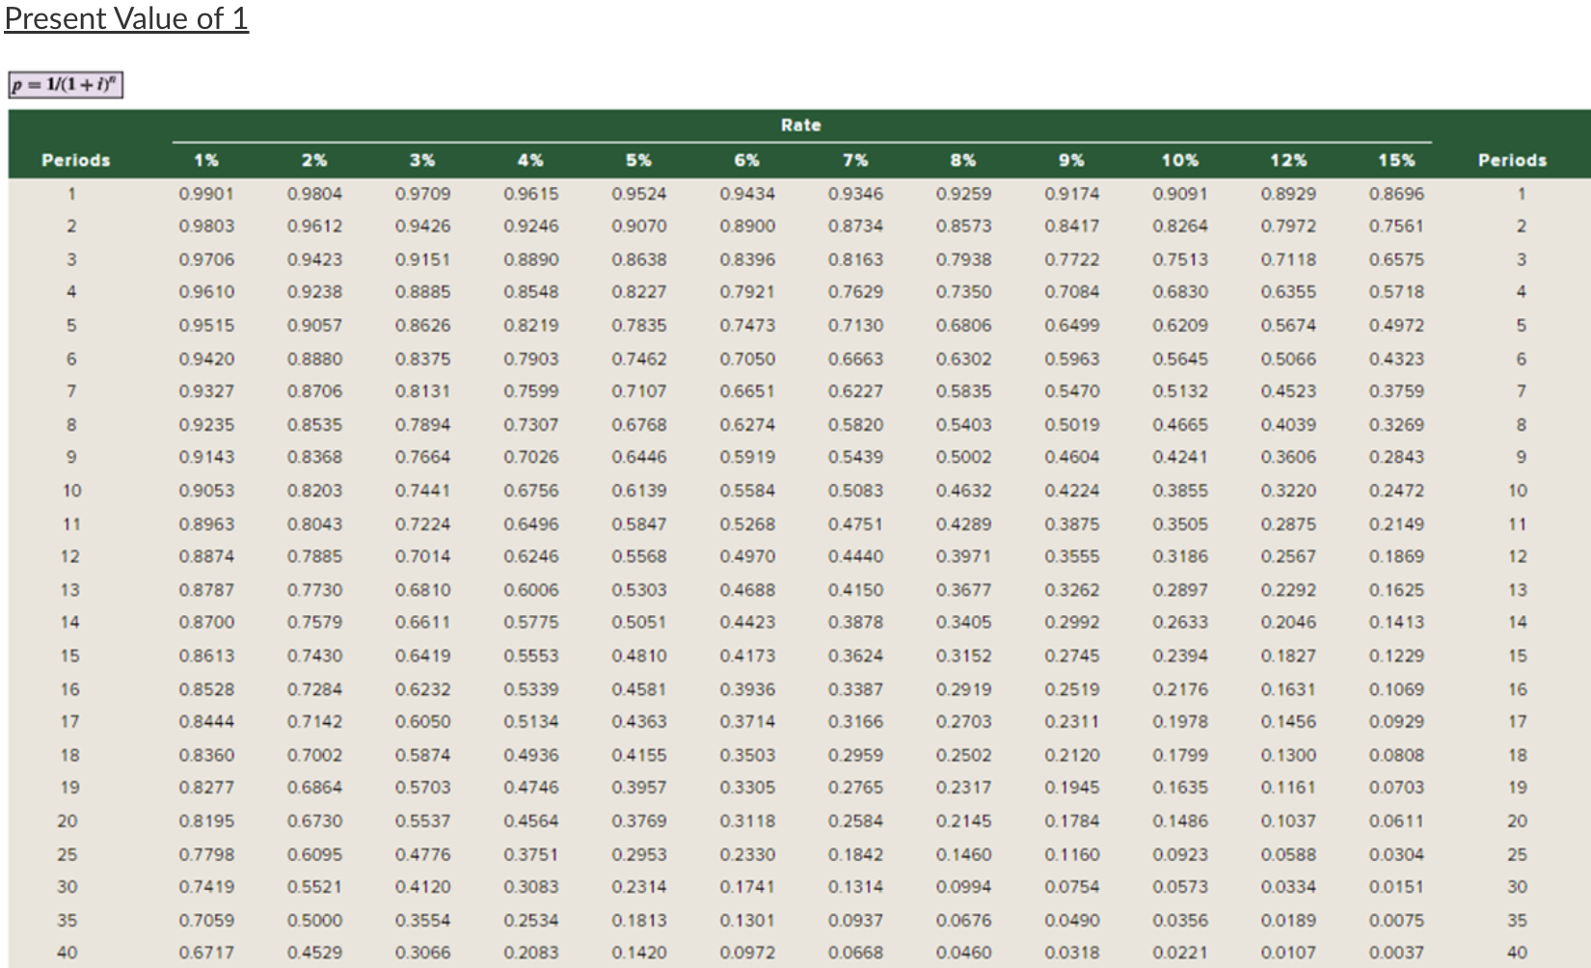Click cell 0.4224 in the 9% column
Viewport: 1591px width, 968px height.
[1072, 491]
